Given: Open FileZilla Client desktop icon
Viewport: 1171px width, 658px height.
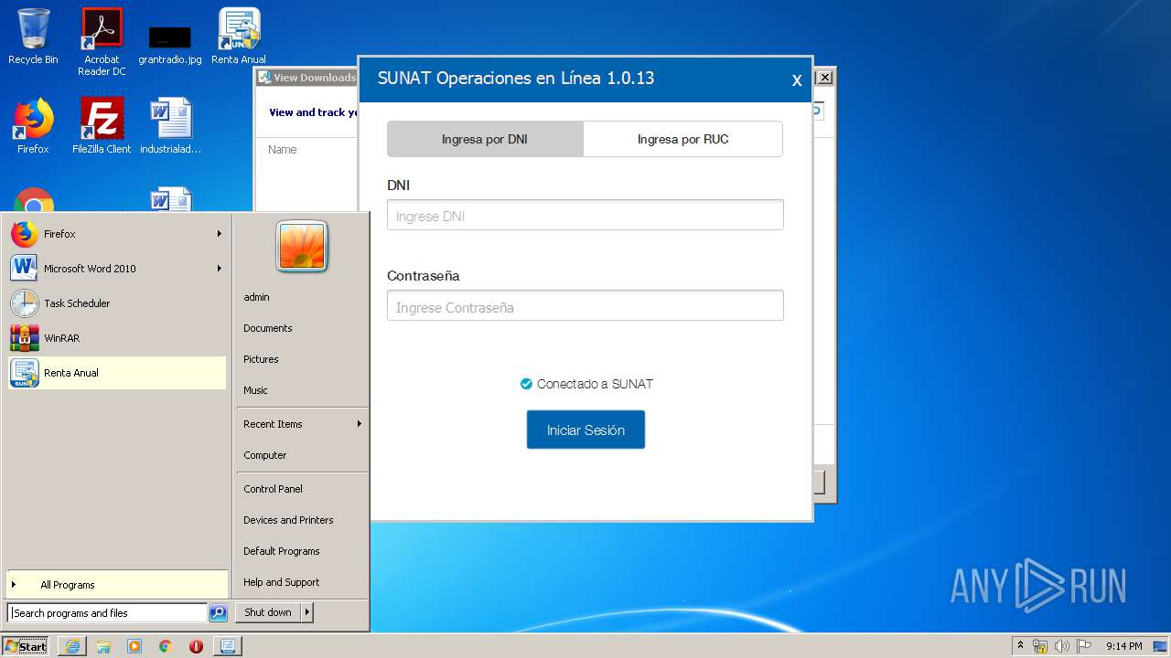Looking at the screenshot, I should point(102,126).
